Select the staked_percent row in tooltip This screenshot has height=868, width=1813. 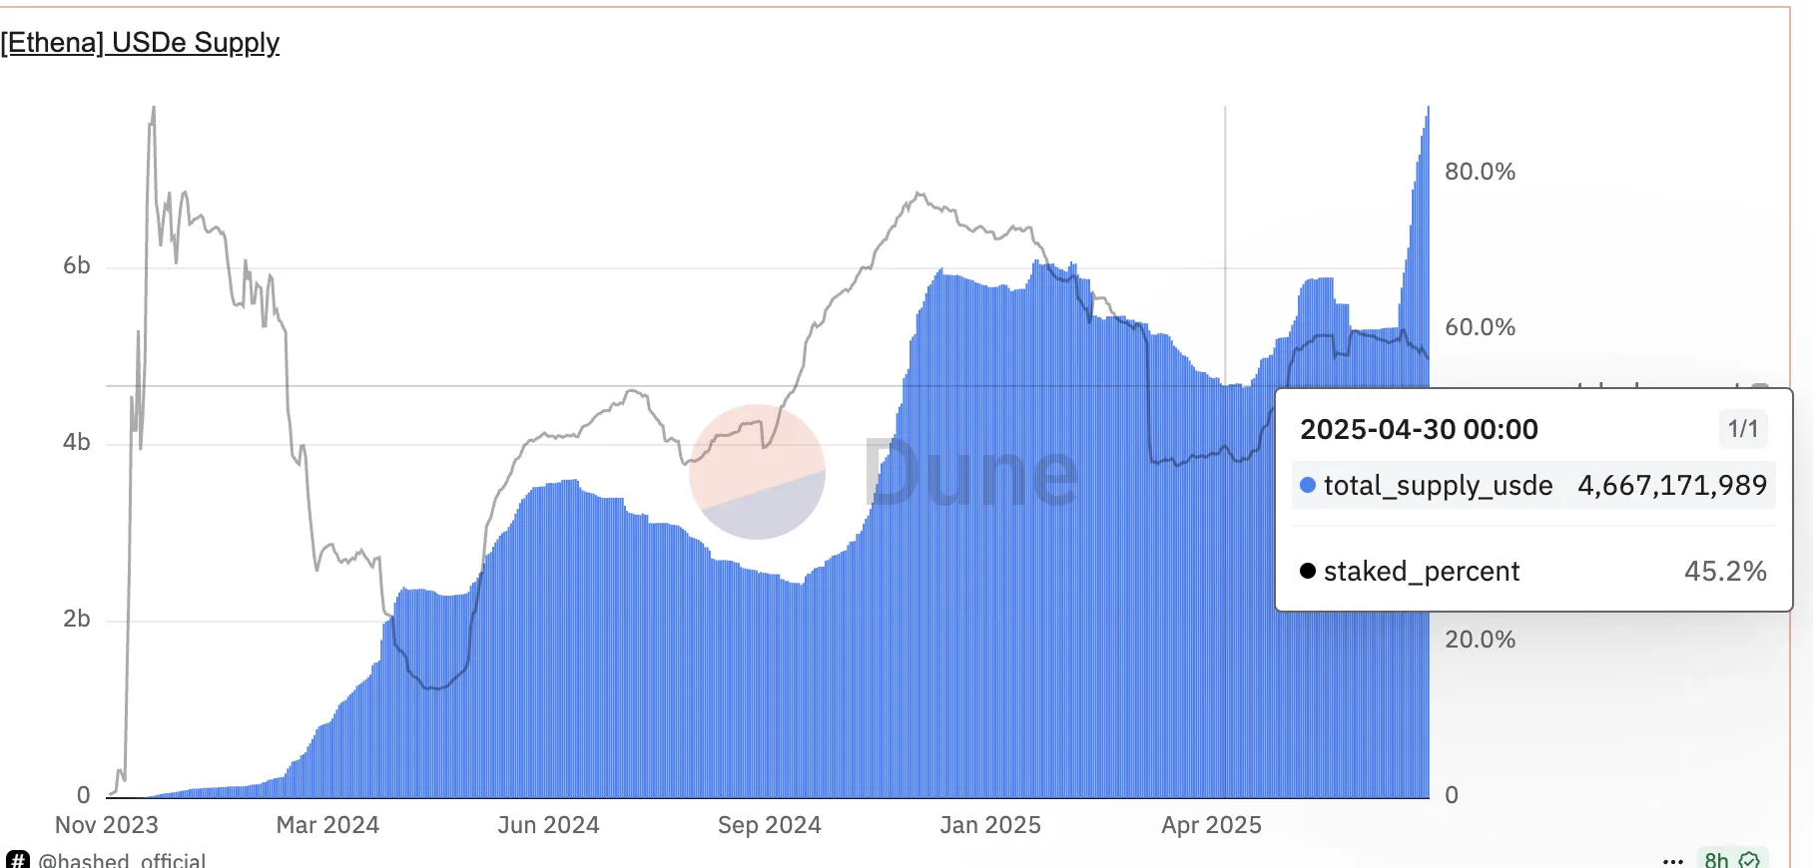click(x=1533, y=572)
